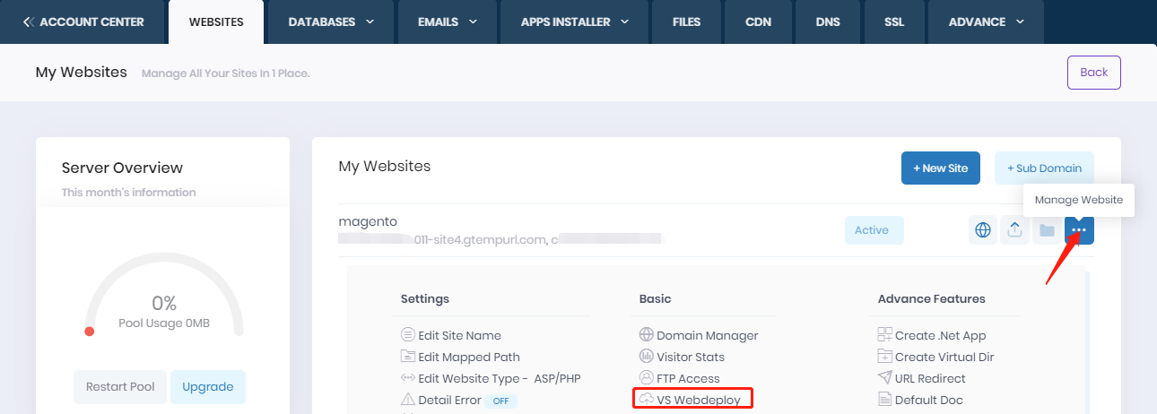The height and width of the screenshot is (414, 1157).
Task: Open URL Redirect feature
Action: (929, 378)
